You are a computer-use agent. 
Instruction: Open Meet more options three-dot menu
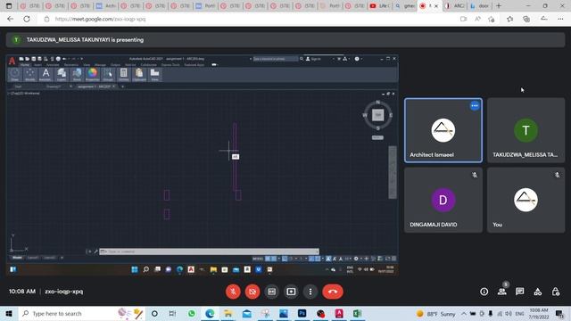click(310, 292)
